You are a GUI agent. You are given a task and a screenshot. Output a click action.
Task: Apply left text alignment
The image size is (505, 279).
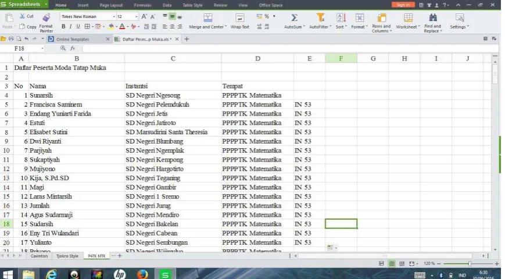[165, 27]
